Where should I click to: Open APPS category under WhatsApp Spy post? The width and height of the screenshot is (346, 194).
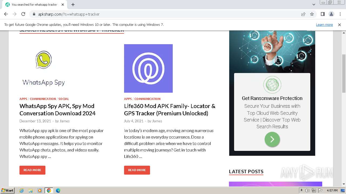point(23,99)
